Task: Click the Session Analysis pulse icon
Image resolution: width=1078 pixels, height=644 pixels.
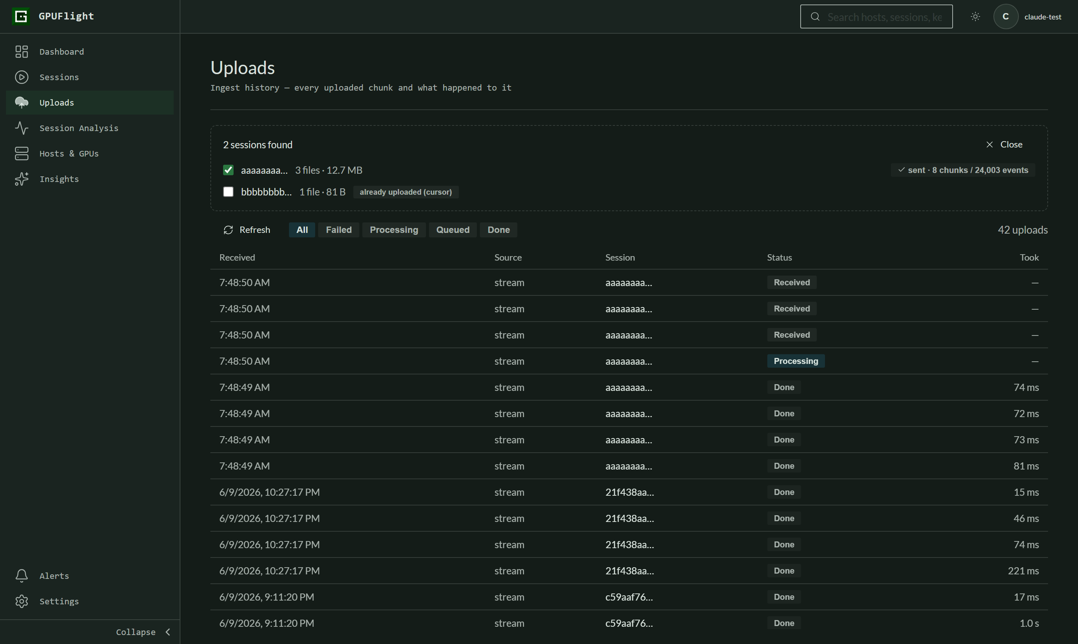Action: tap(22, 128)
